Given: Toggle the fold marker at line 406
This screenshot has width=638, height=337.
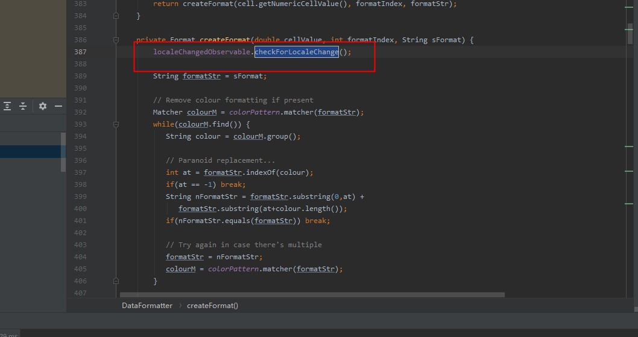Looking at the screenshot, I should [x=116, y=281].
